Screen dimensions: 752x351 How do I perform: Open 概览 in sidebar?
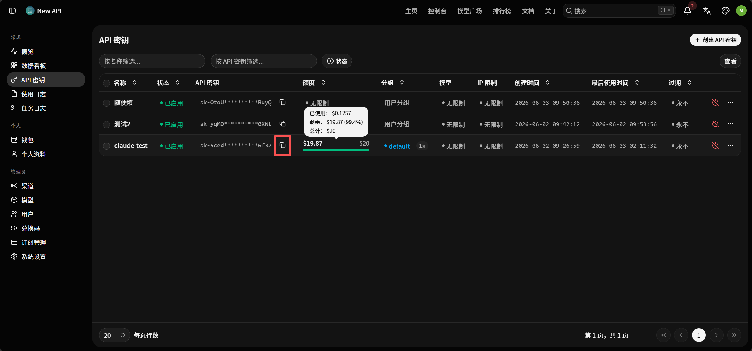(x=46, y=52)
